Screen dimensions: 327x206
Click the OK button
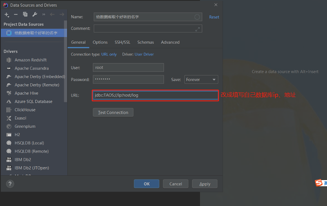147,184
